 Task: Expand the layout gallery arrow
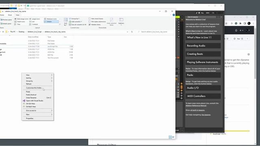click(60, 24)
